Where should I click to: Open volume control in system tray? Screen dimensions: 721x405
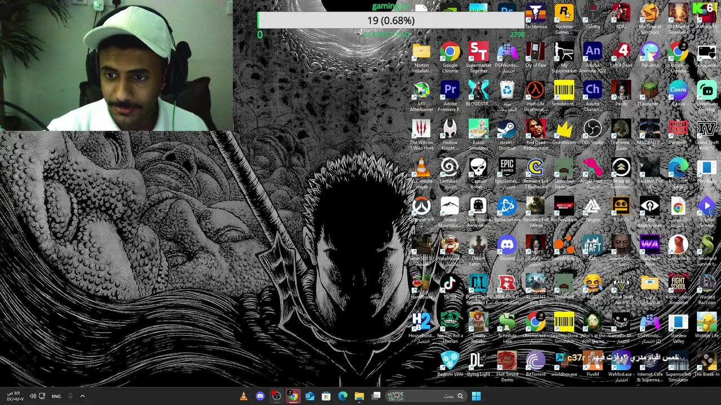coord(32,397)
